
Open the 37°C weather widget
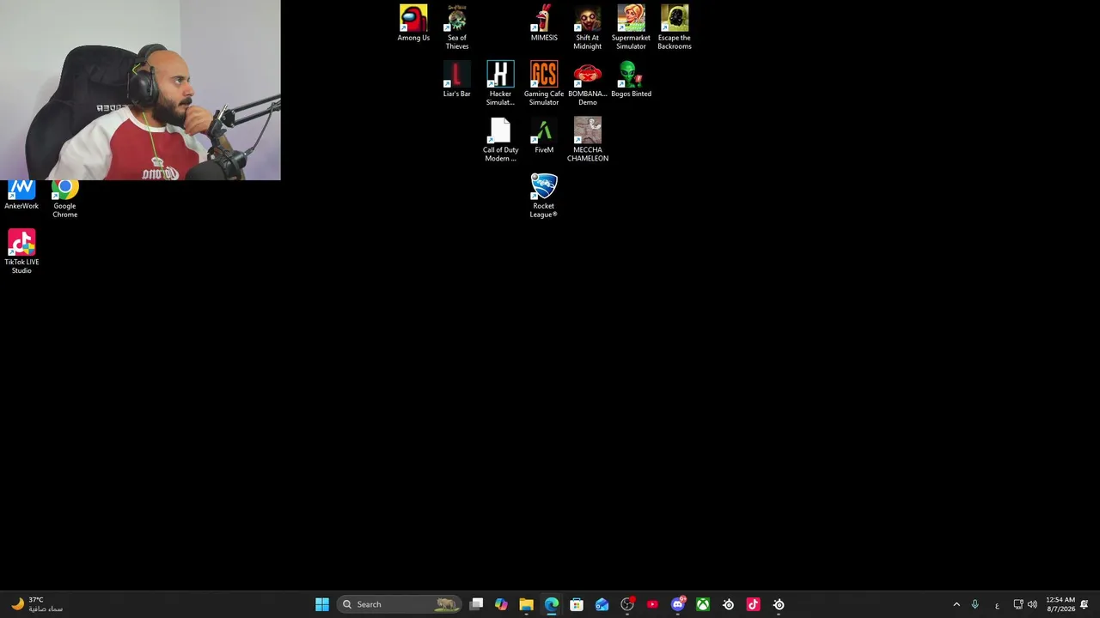point(36,604)
